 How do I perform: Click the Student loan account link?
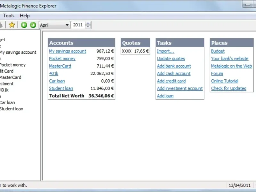tap(61, 88)
